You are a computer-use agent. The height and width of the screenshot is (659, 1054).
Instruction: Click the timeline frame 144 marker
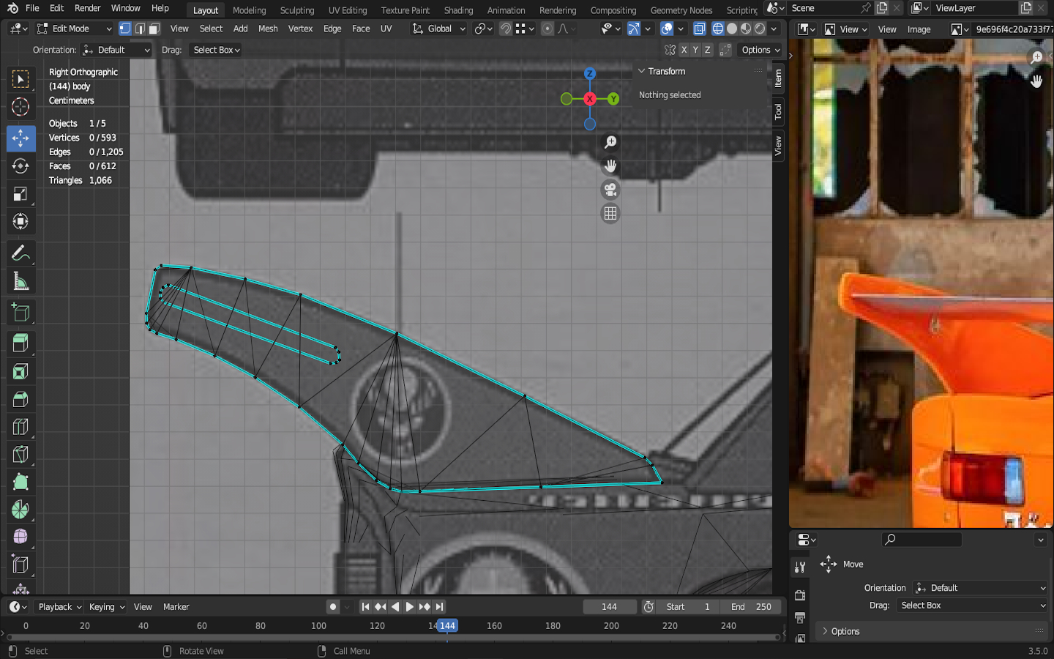click(x=447, y=626)
